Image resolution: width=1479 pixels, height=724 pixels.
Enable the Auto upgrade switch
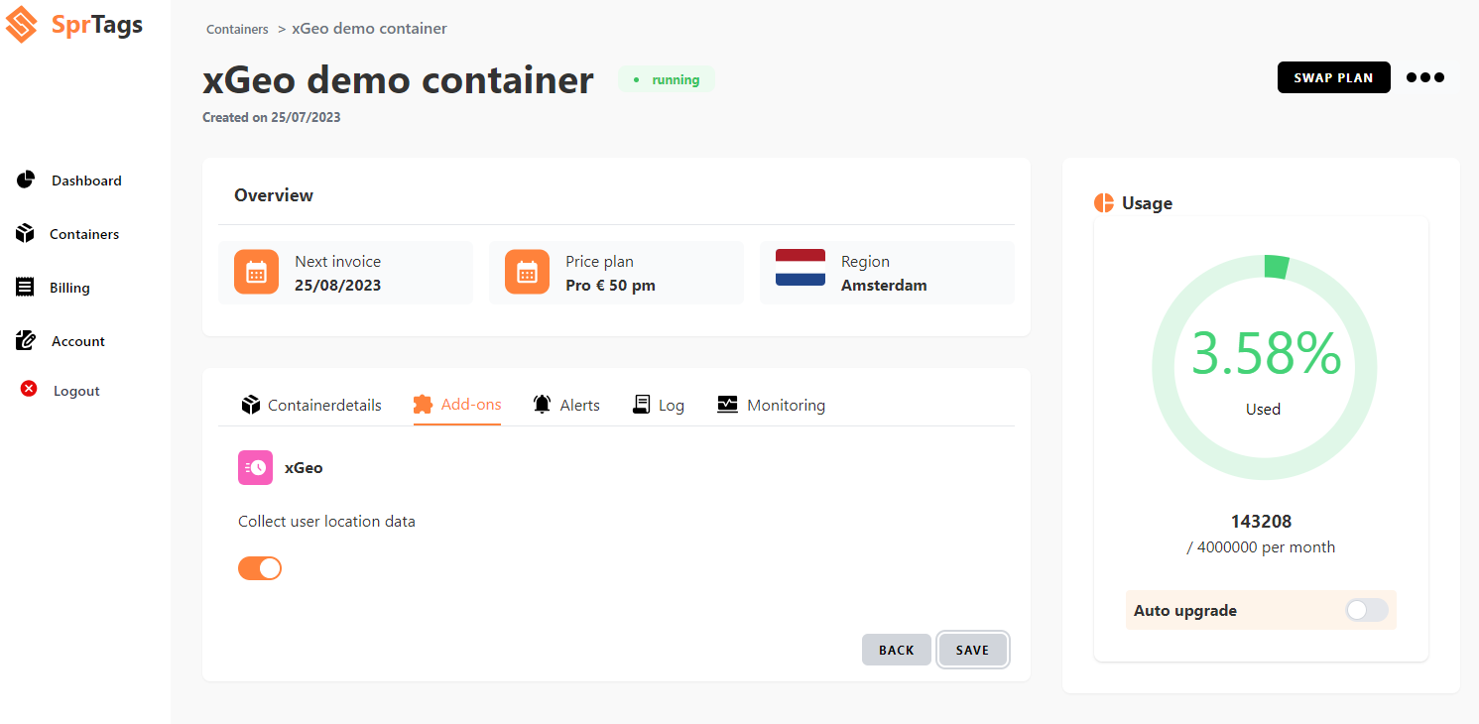(x=1366, y=610)
